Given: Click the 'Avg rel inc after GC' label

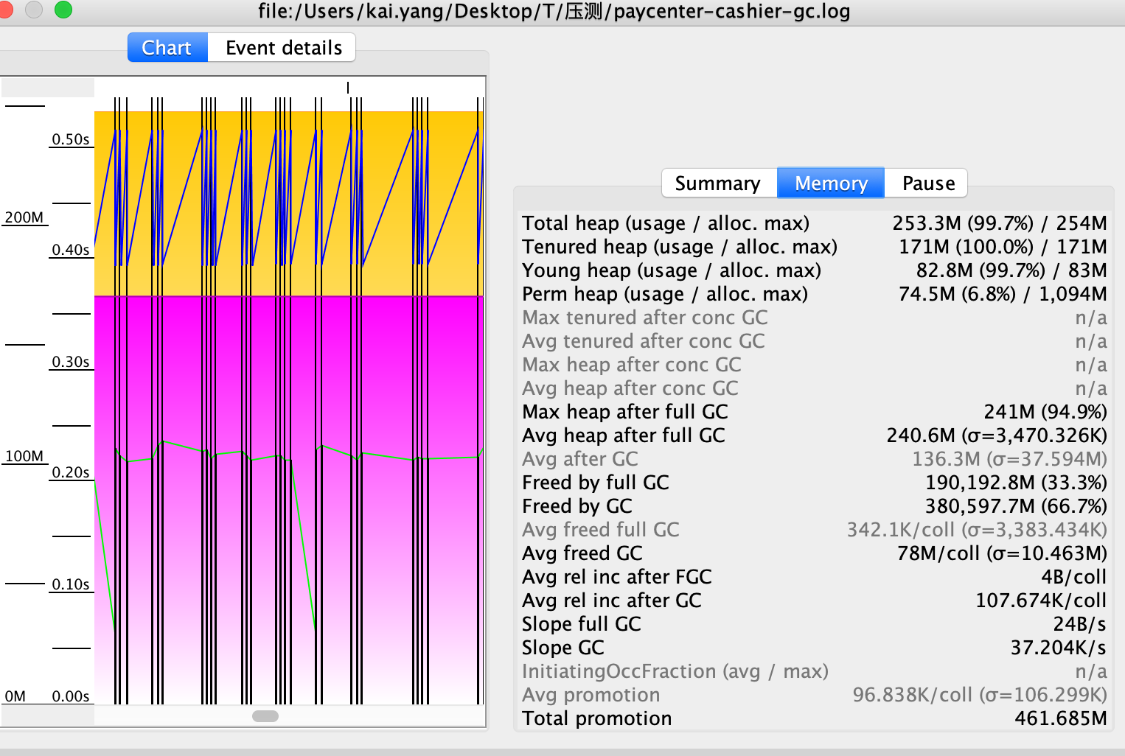Looking at the screenshot, I should 612,601.
